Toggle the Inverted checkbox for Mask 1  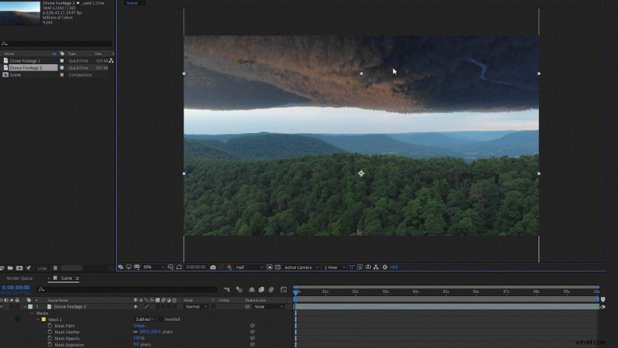click(x=161, y=319)
